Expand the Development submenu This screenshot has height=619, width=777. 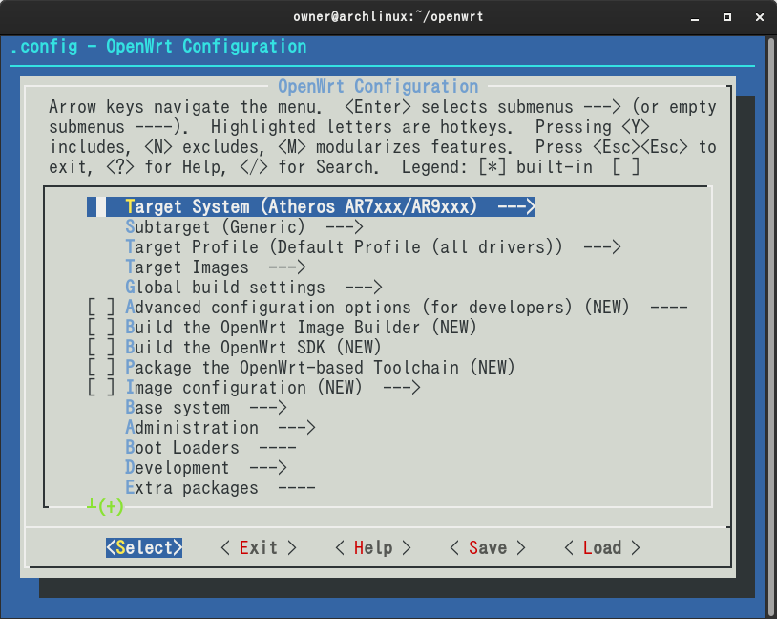[205, 468]
